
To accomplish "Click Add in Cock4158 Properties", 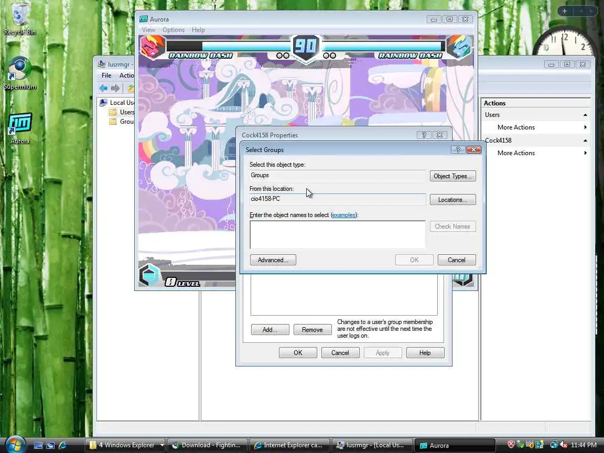I will (x=270, y=330).
